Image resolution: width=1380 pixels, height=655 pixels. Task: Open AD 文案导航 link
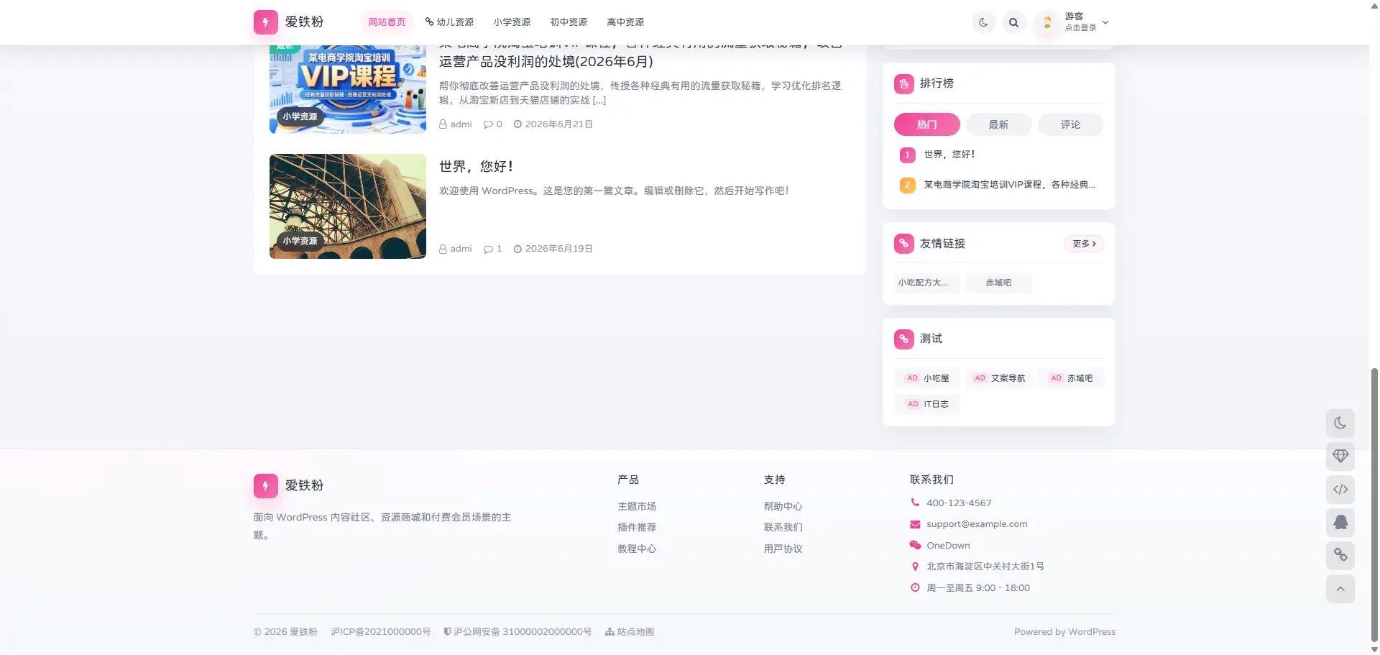click(x=999, y=378)
